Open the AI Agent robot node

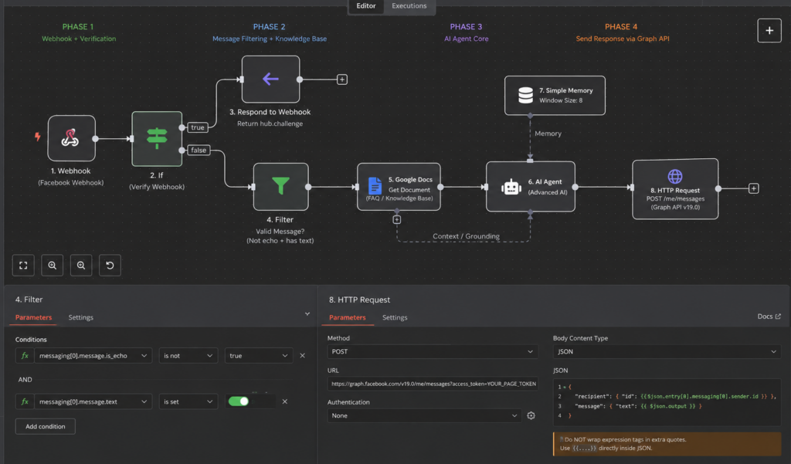530,187
